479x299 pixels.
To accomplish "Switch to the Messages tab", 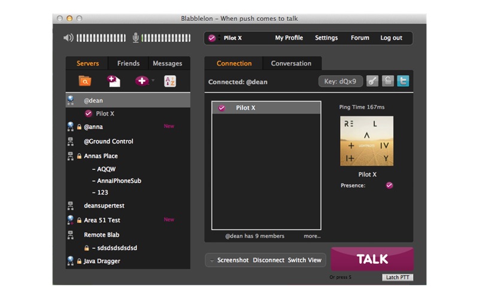I will pyautogui.click(x=168, y=63).
